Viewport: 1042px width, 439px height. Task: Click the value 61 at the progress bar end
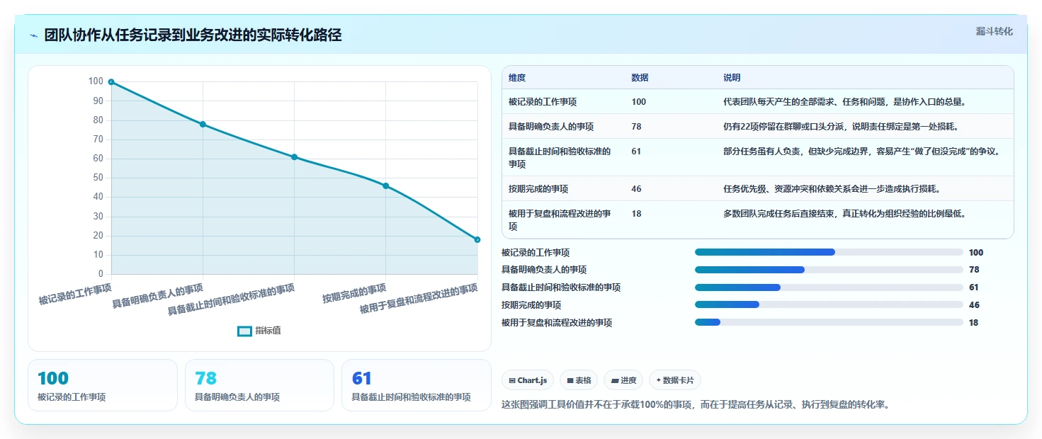click(974, 287)
